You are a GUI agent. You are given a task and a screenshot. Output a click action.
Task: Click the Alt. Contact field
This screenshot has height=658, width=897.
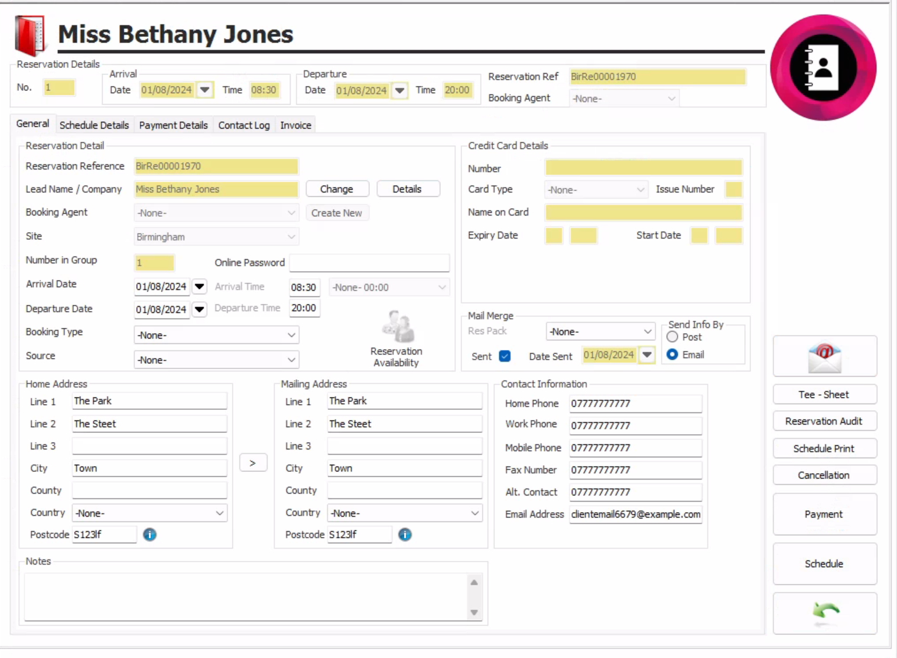[x=636, y=492]
